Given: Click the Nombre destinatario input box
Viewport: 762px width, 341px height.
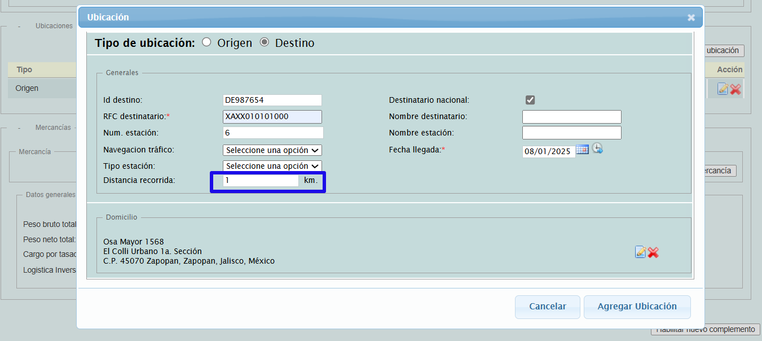Looking at the screenshot, I should (571, 117).
